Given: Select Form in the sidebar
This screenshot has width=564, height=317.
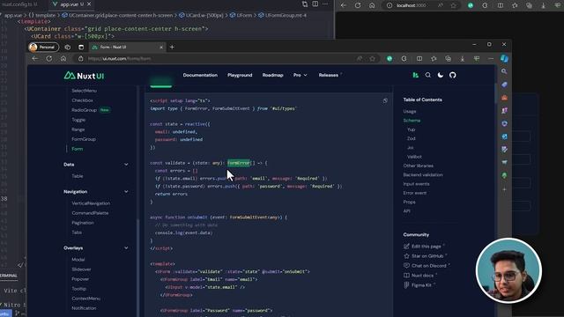Looking at the screenshot, I should tap(77, 149).
